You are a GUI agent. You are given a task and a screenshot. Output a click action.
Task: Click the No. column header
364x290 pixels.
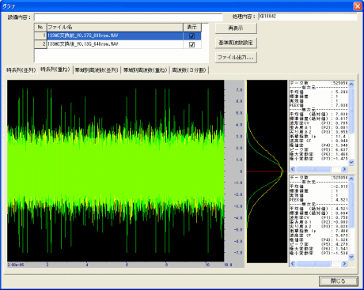[x=40, y=27]
